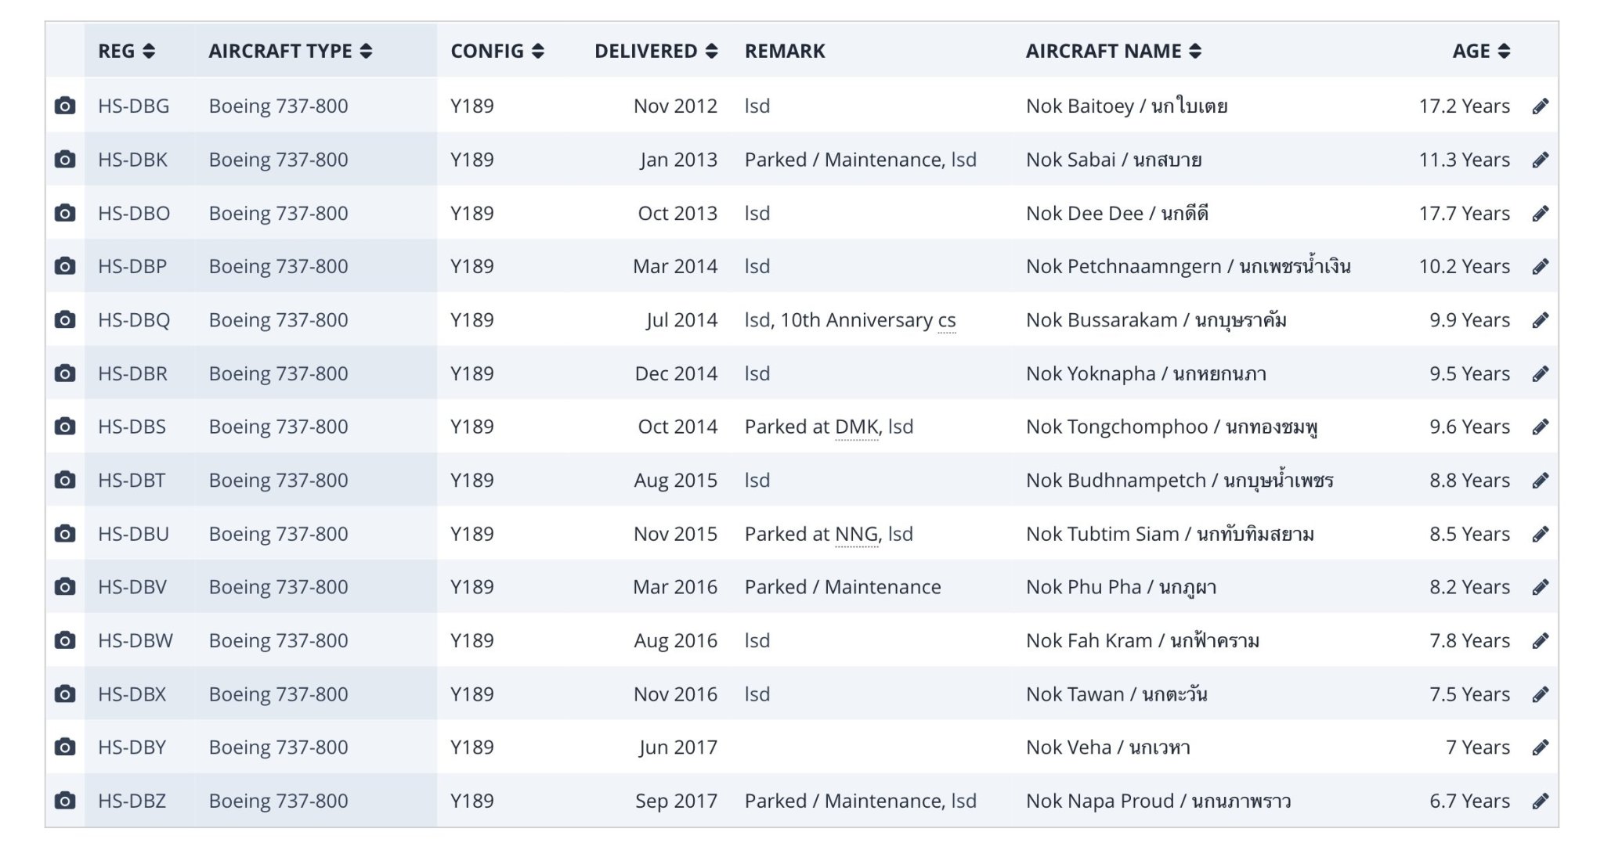Open registration HS-DBK link
The width and height of the screenshot is (1604, 843).
click(x=132, y=160)
